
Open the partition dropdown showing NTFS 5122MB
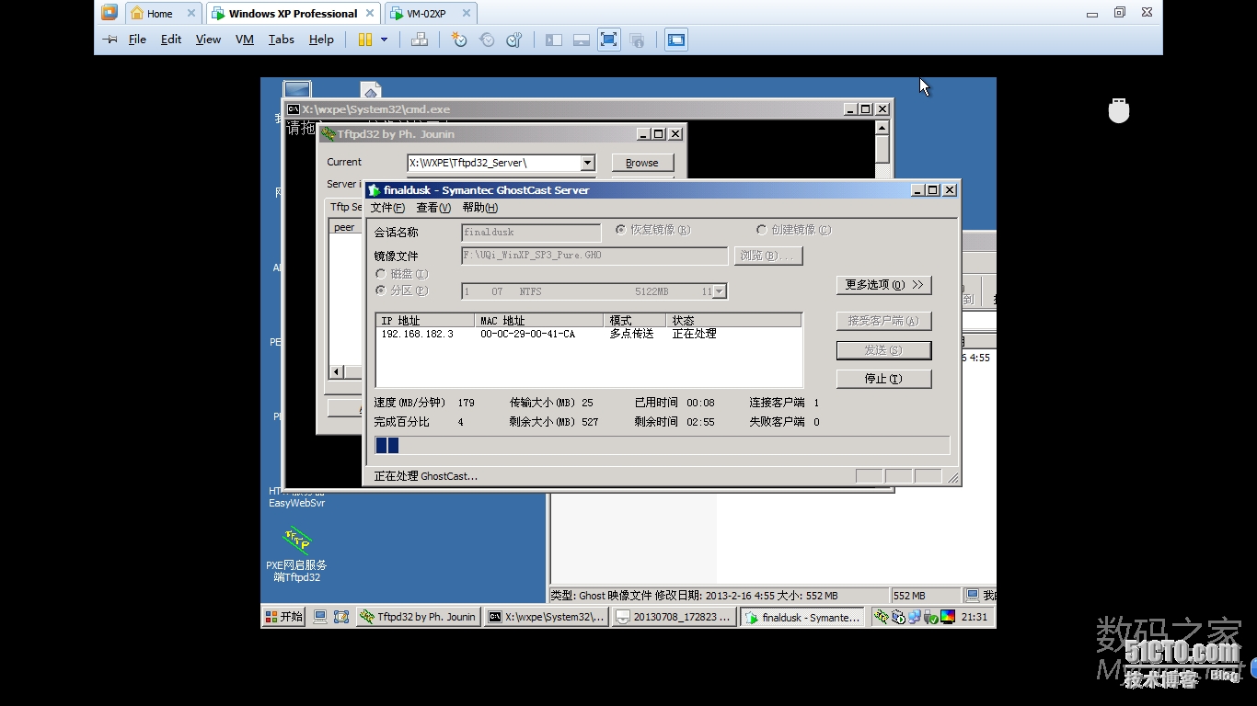click(x=720, y=291)
